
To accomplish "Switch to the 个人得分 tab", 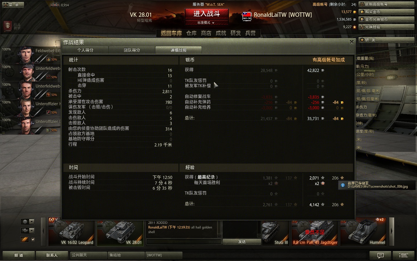I will click(x=85, y=50).
